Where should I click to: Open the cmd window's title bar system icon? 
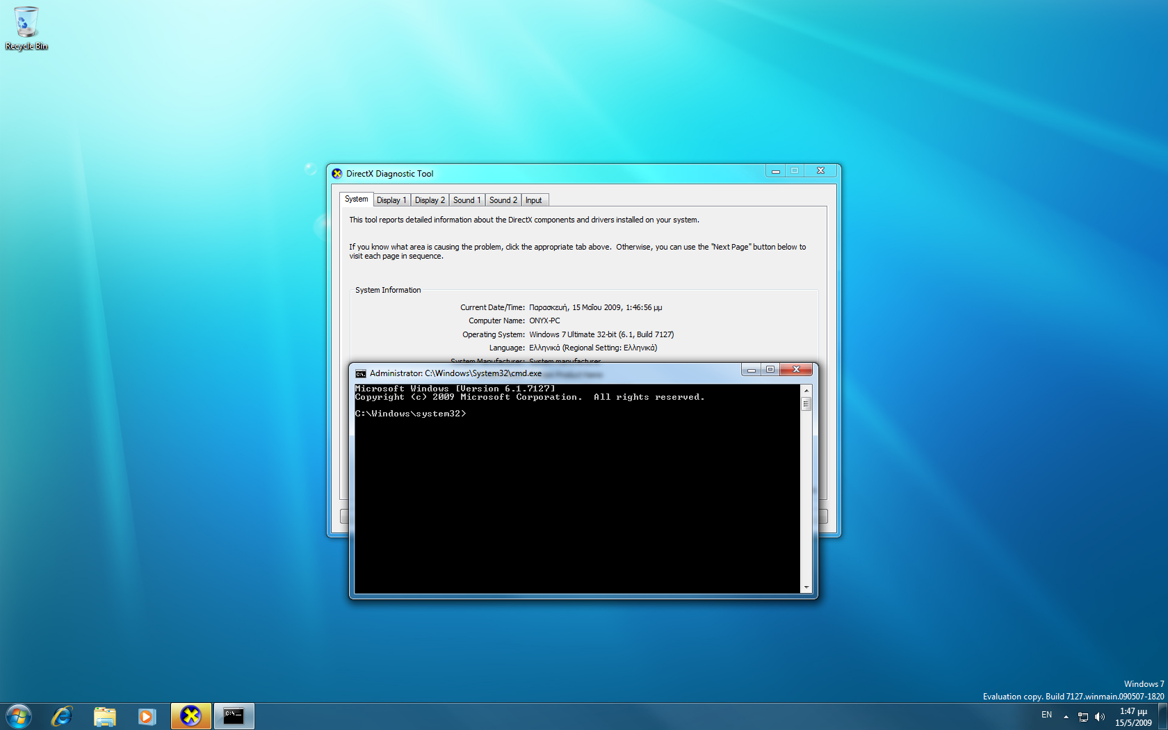tap(360, 374)
